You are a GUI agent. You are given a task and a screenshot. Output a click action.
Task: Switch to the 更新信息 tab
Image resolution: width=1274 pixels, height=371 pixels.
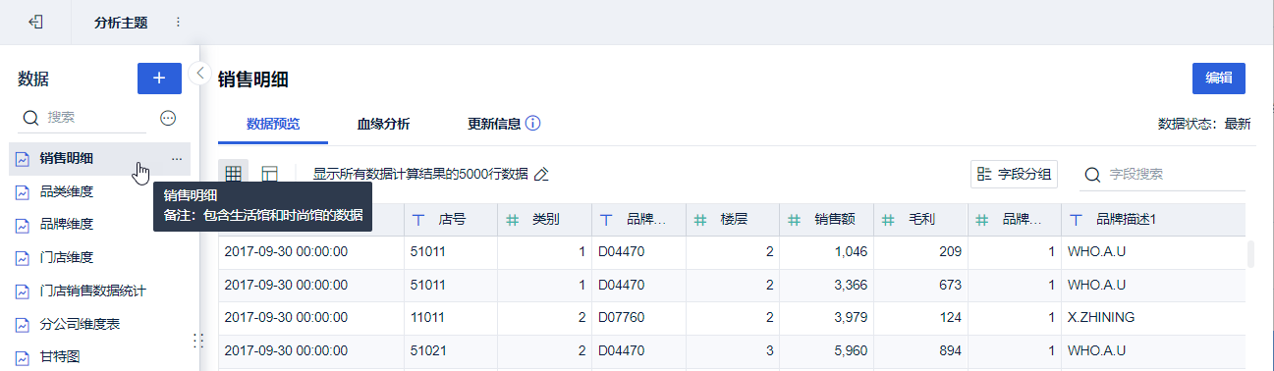click(494, 124)
